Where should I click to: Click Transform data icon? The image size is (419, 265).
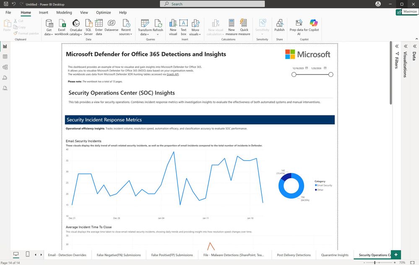pos(145,23)
